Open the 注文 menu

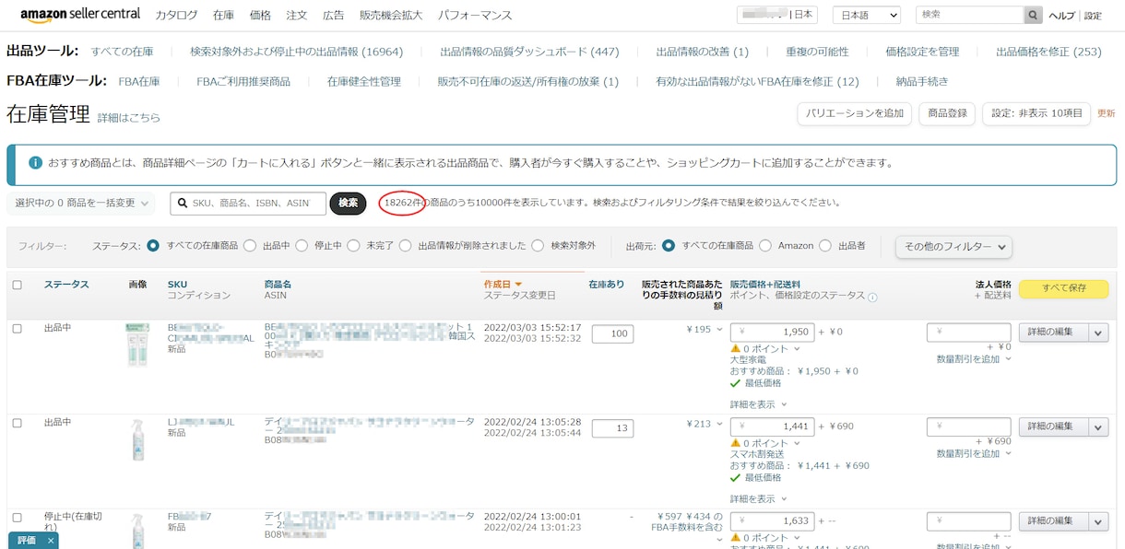click(297, 16)
